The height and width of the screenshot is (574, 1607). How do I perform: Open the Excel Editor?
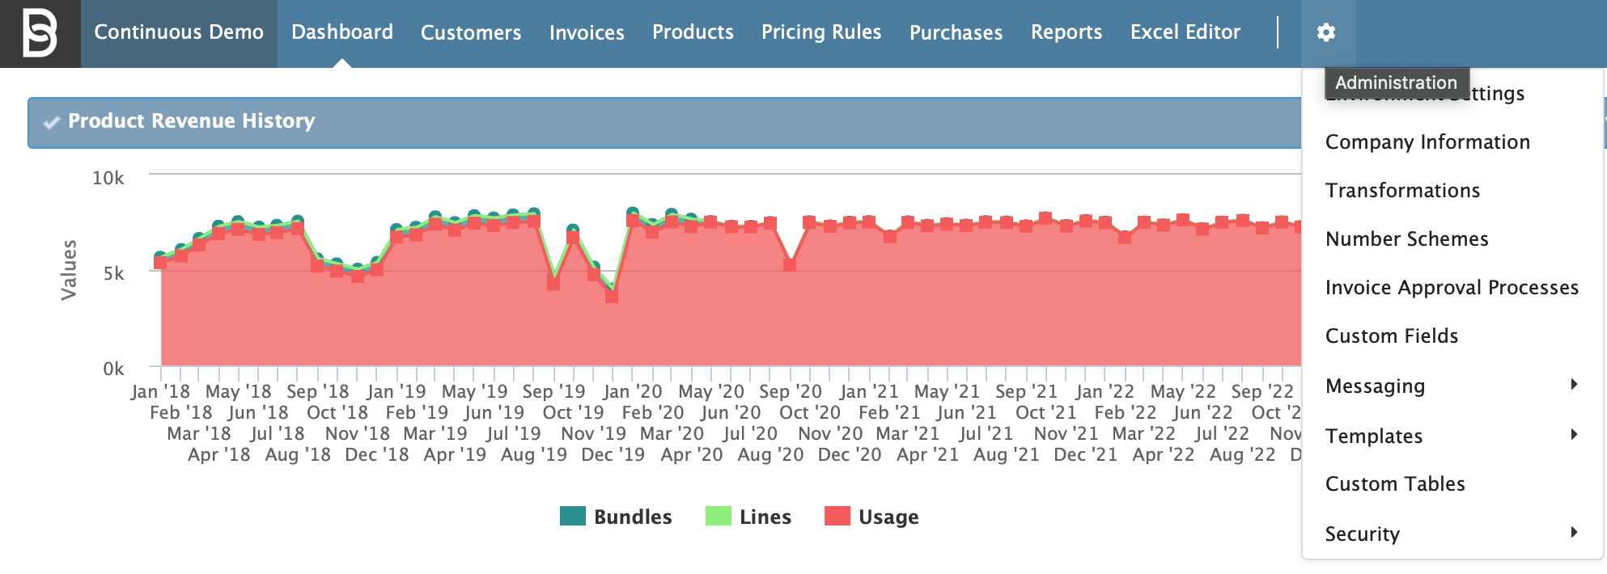tap(1185, 32)
